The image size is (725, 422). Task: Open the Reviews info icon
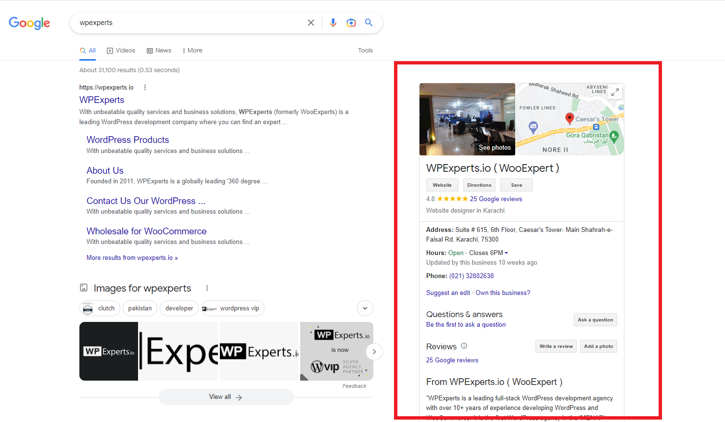tap(464, 346)
